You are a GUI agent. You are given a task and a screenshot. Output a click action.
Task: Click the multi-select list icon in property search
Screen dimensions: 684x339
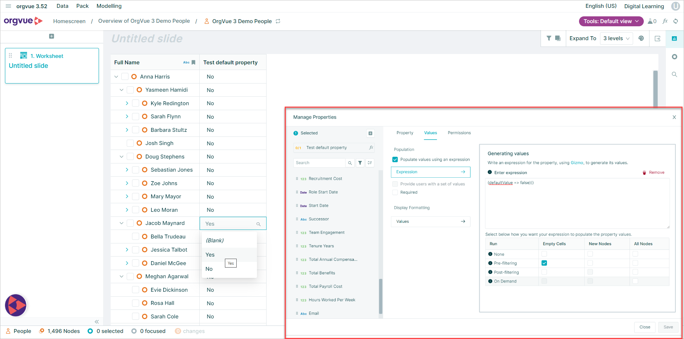[370, 163]
